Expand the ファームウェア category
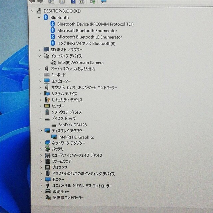213x213 pixels. click(x=41, y=161)
